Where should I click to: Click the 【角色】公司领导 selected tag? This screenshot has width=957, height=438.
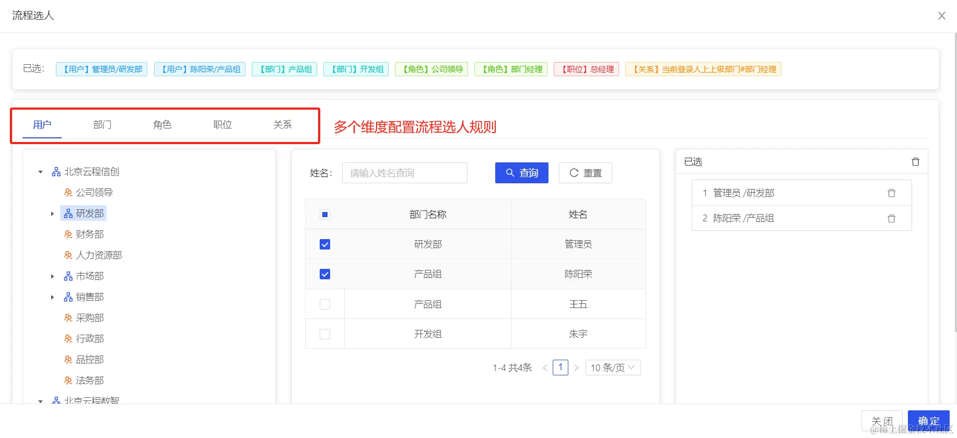(x=431, y=69)
